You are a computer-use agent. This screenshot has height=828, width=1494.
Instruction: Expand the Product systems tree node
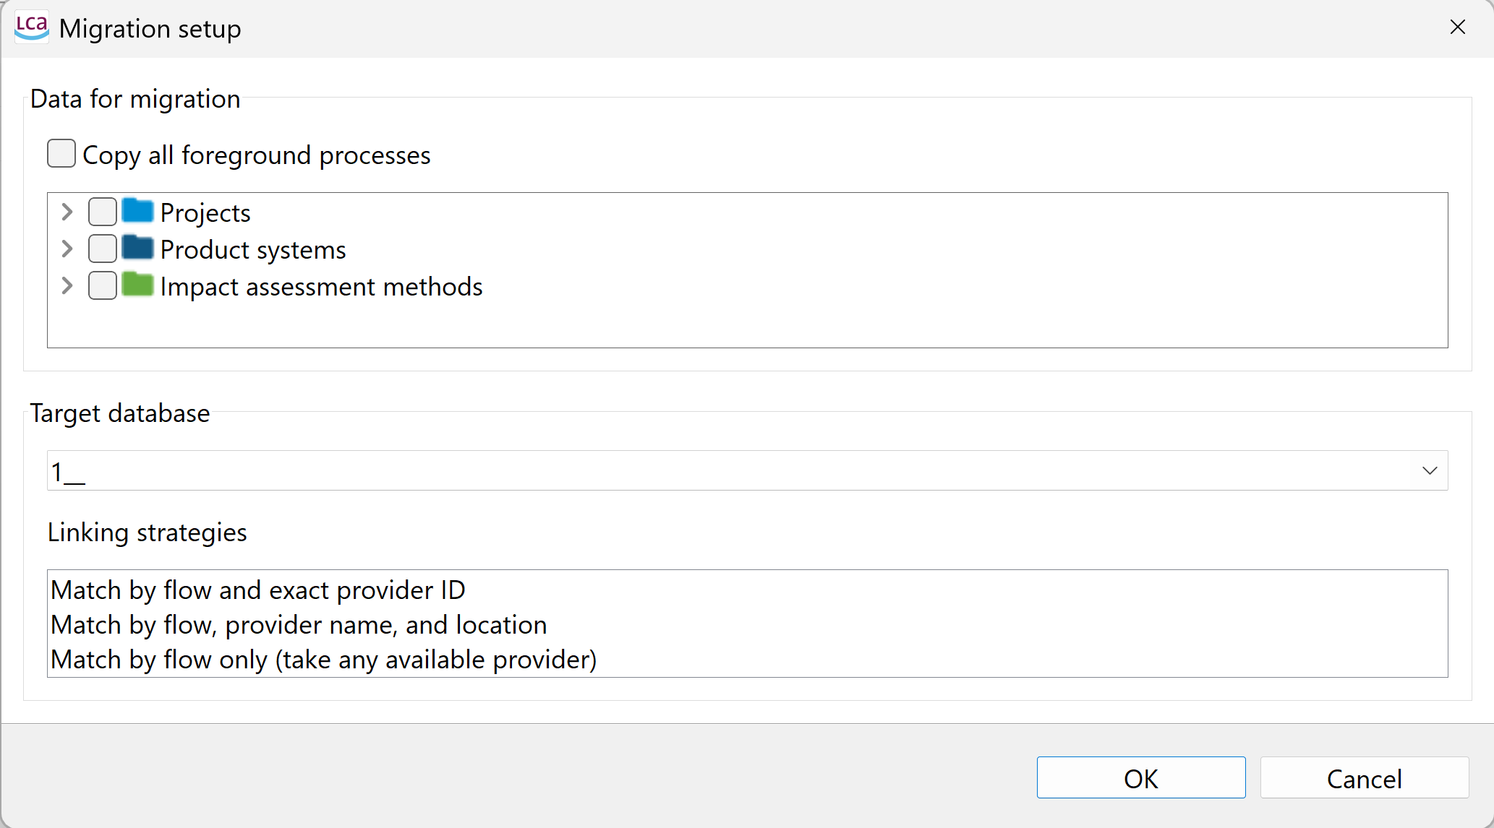pos(67,249)
